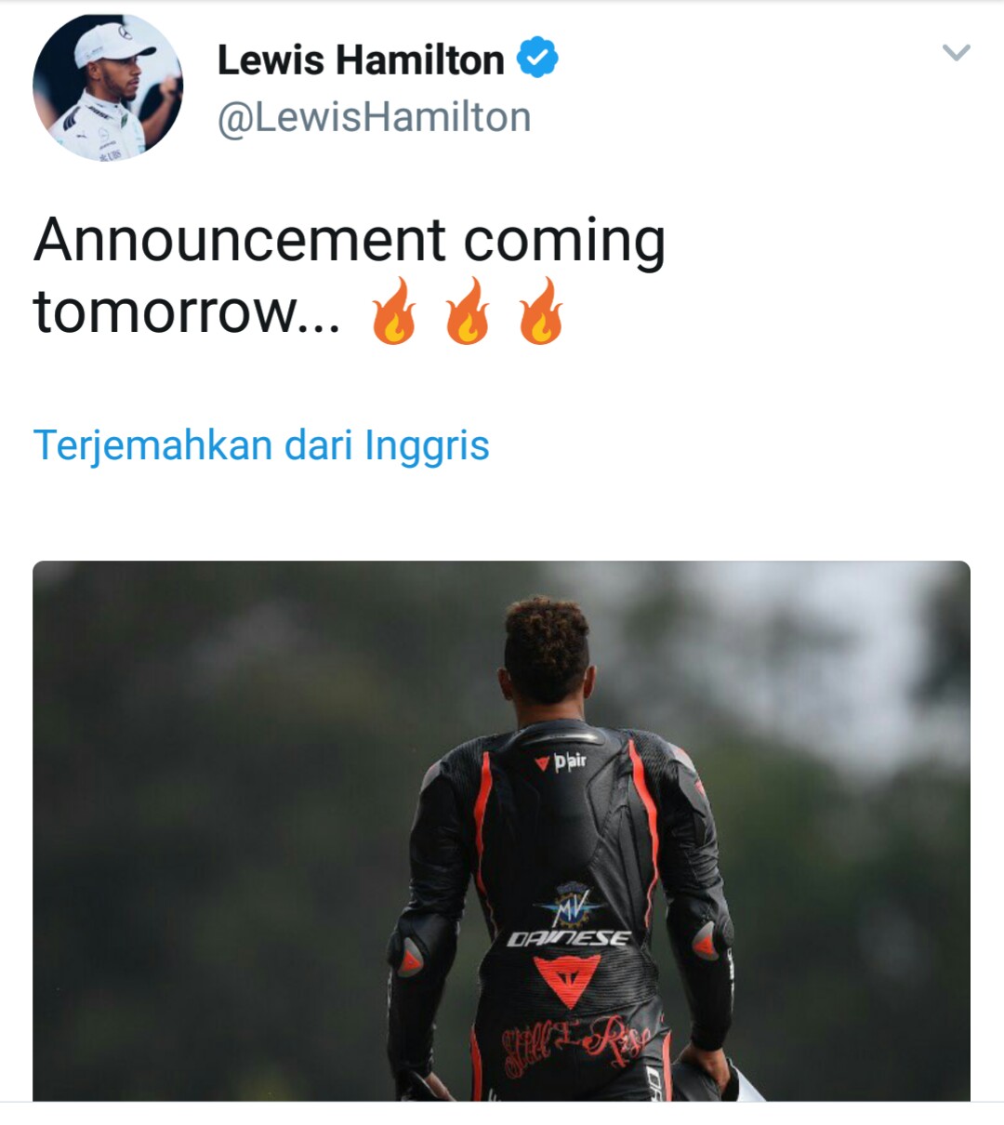Click Terjemahkan dari Inggris translate link
Image resolution: width=1004 pixels, height=1125 pixels.
(261, 444)
